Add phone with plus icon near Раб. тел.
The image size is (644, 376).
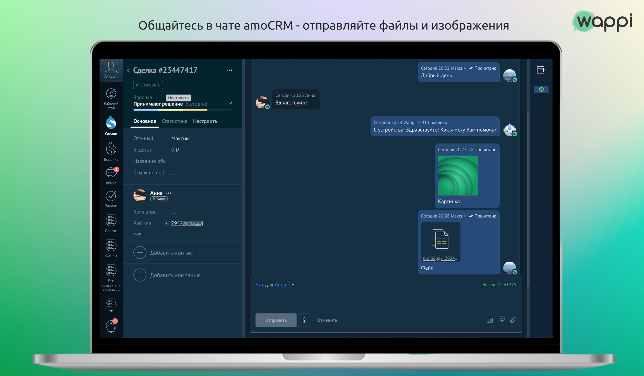point(166,223)
